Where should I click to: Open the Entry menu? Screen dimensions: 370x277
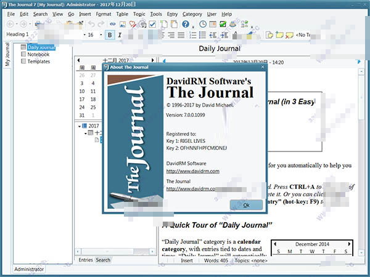tap(172, 14)
